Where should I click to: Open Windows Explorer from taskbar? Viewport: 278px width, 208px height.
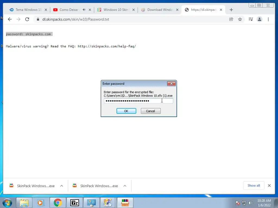(x=24, y=203)
